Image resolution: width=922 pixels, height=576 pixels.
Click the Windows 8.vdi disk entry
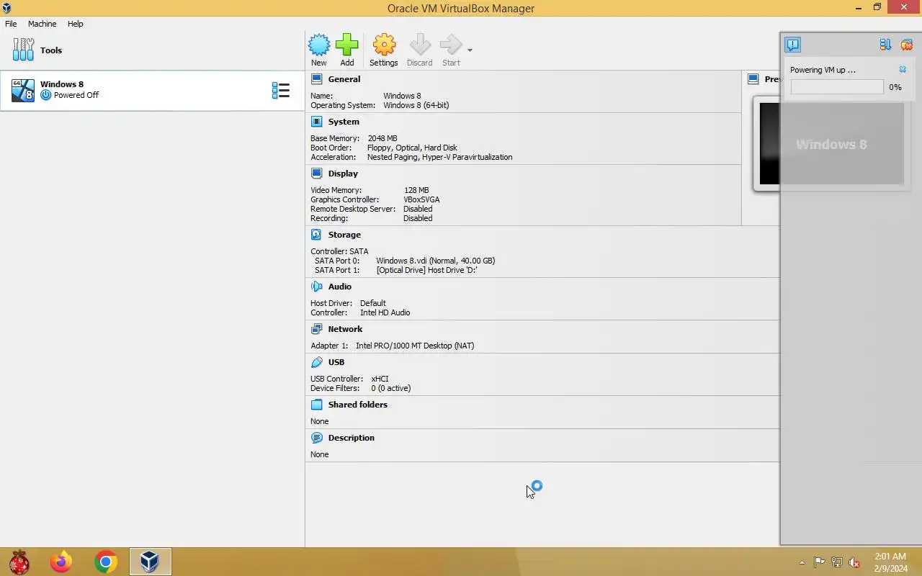[435, 261]
